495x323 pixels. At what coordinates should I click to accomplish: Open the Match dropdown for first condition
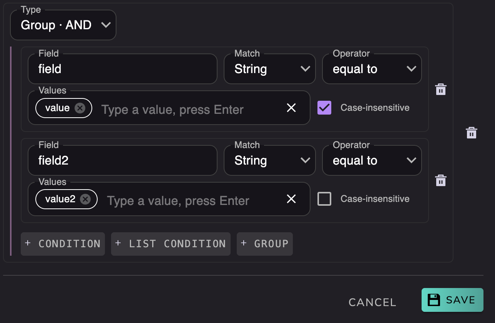270,69
